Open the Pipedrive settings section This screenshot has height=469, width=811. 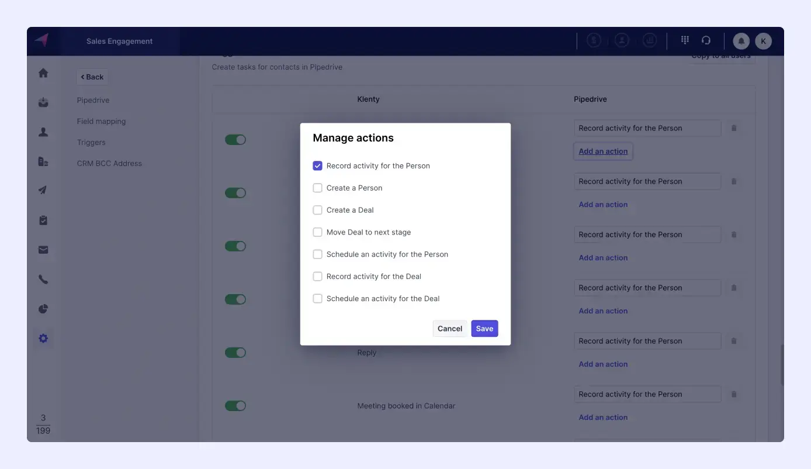coord(93,100)
